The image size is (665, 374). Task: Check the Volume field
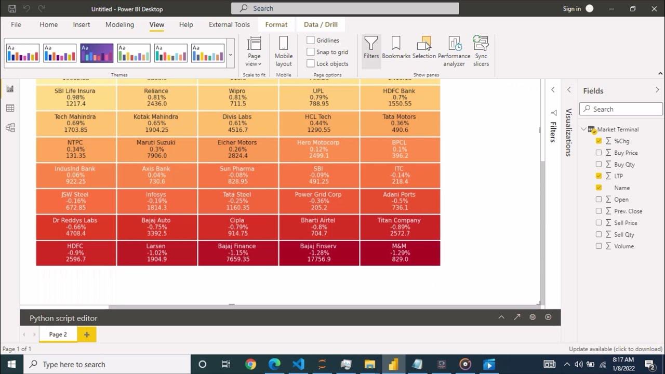pos(599,246)
